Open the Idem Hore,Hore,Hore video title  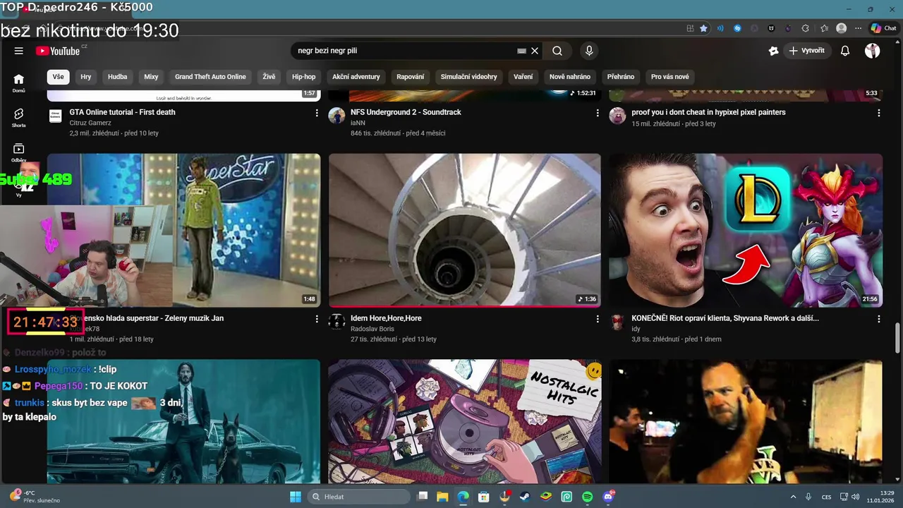click(x=386, y=318)
